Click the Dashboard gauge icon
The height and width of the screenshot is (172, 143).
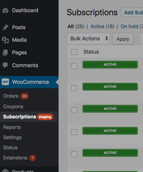click(5, 11)
